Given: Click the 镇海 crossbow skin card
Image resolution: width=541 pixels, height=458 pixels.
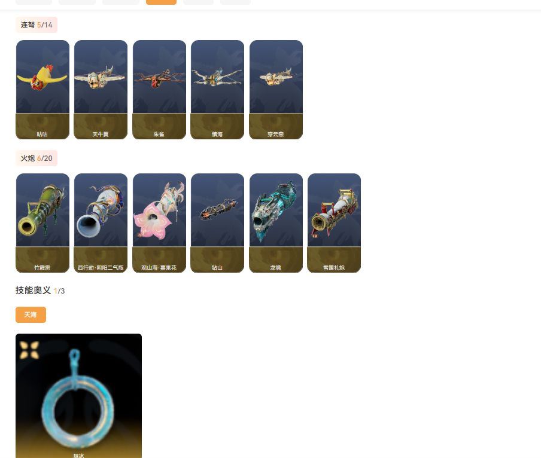Looking at the screenshot, I should pos(217,90).
